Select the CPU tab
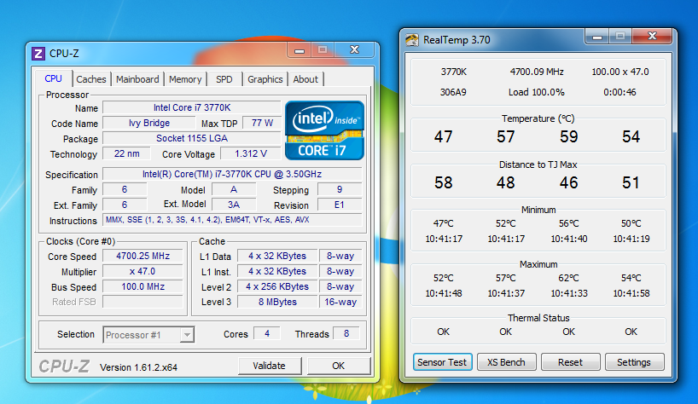Image resolution: width=698 pixels, height=404 pixels. 54,78
